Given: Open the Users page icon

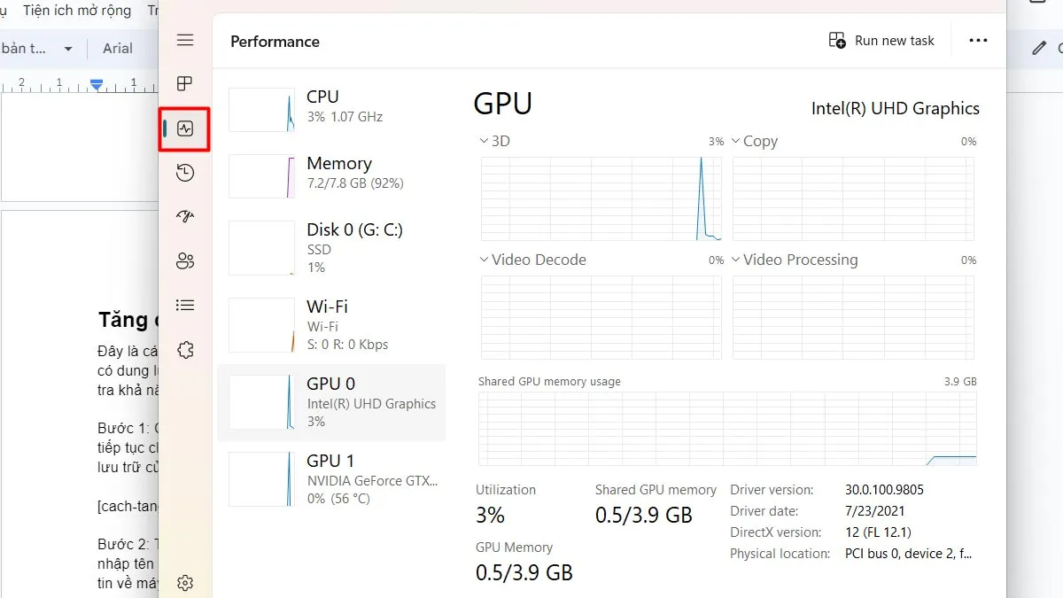Looking at the screenshot, I should pos(185,261).
